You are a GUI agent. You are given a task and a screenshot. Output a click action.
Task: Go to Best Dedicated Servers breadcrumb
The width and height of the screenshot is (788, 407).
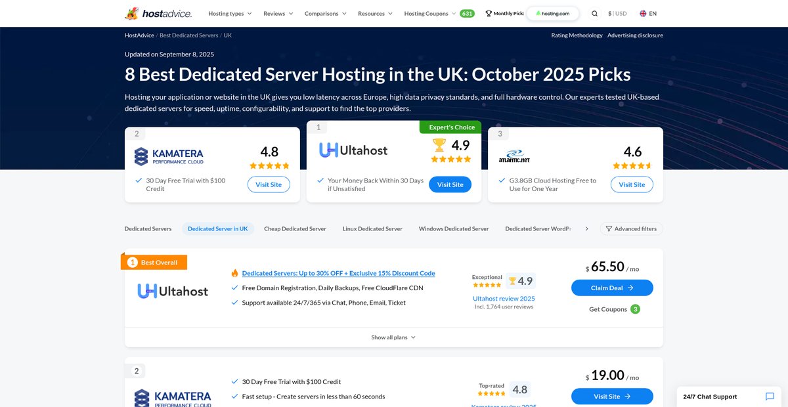[x=189, y=35]
